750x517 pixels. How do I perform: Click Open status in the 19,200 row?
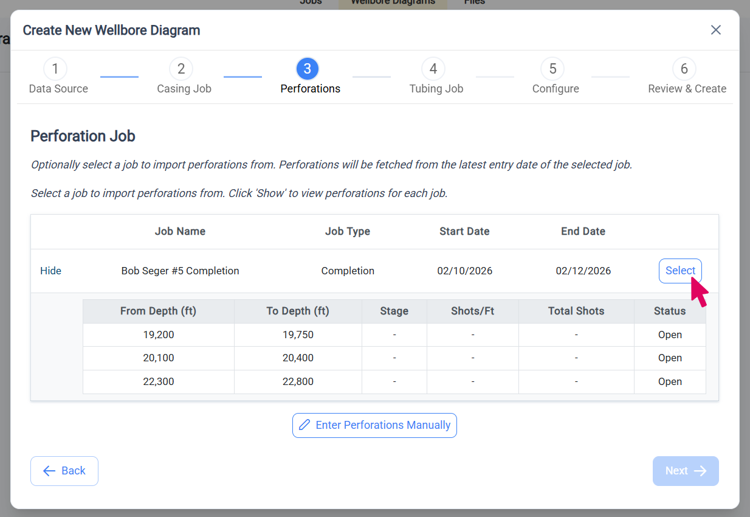click(670, 335)
